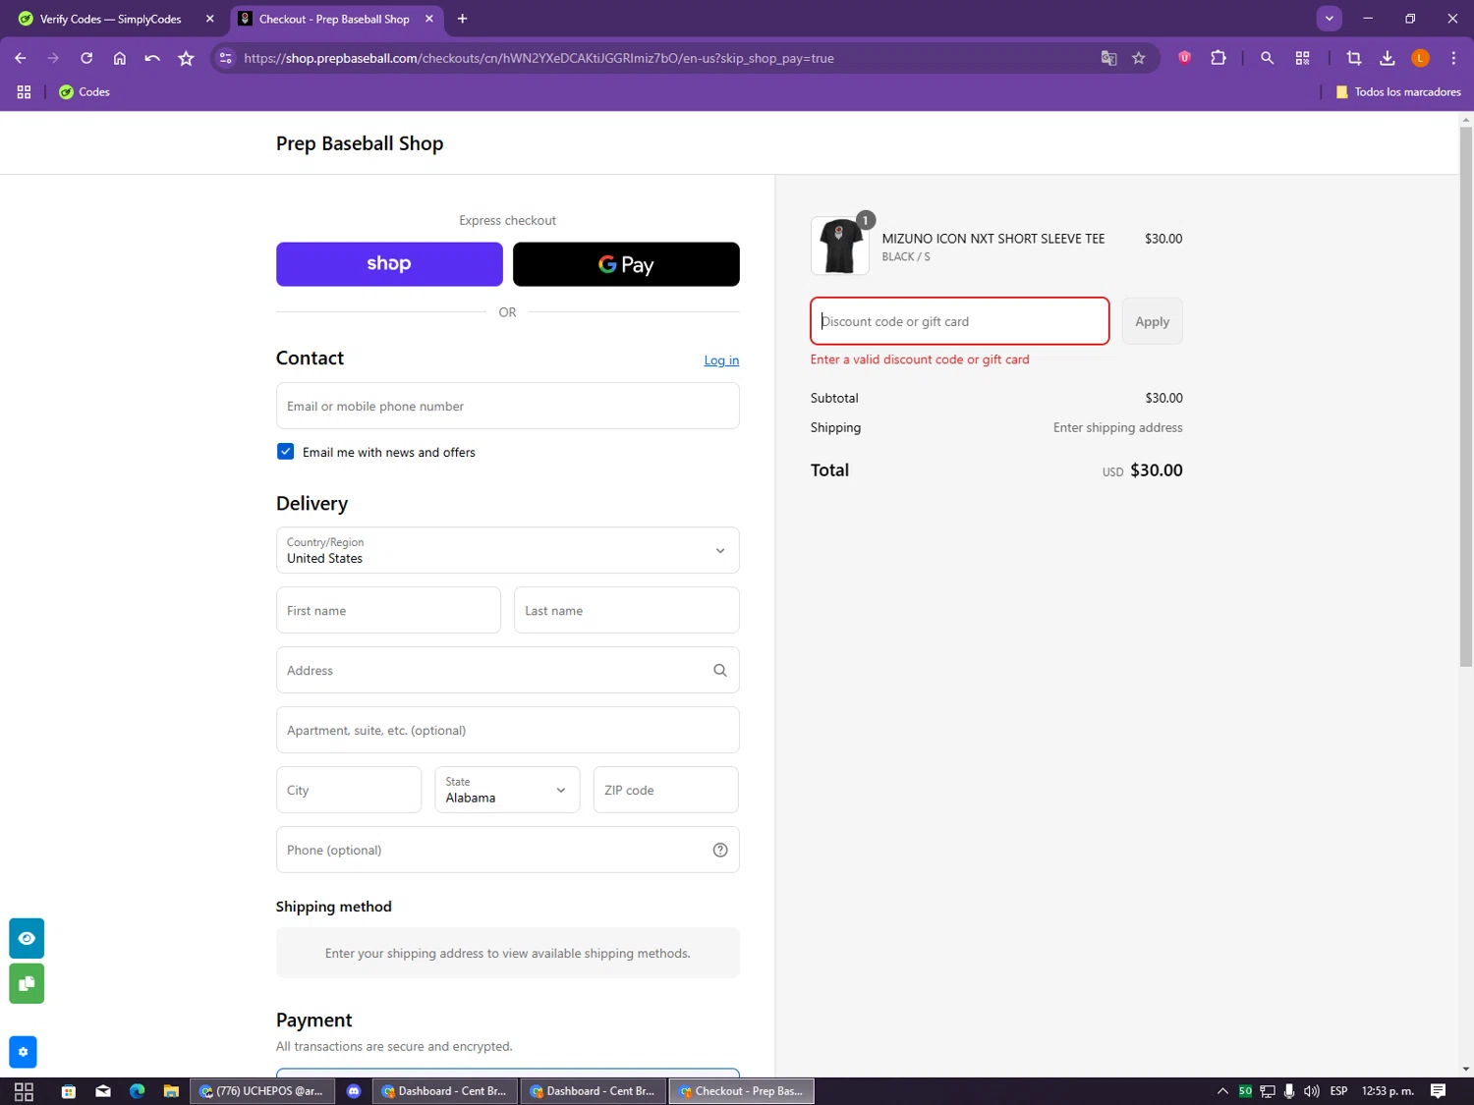Click the ZIP code field
The width and height of the screenshot is (1474, 1105).
coord(665,790)
